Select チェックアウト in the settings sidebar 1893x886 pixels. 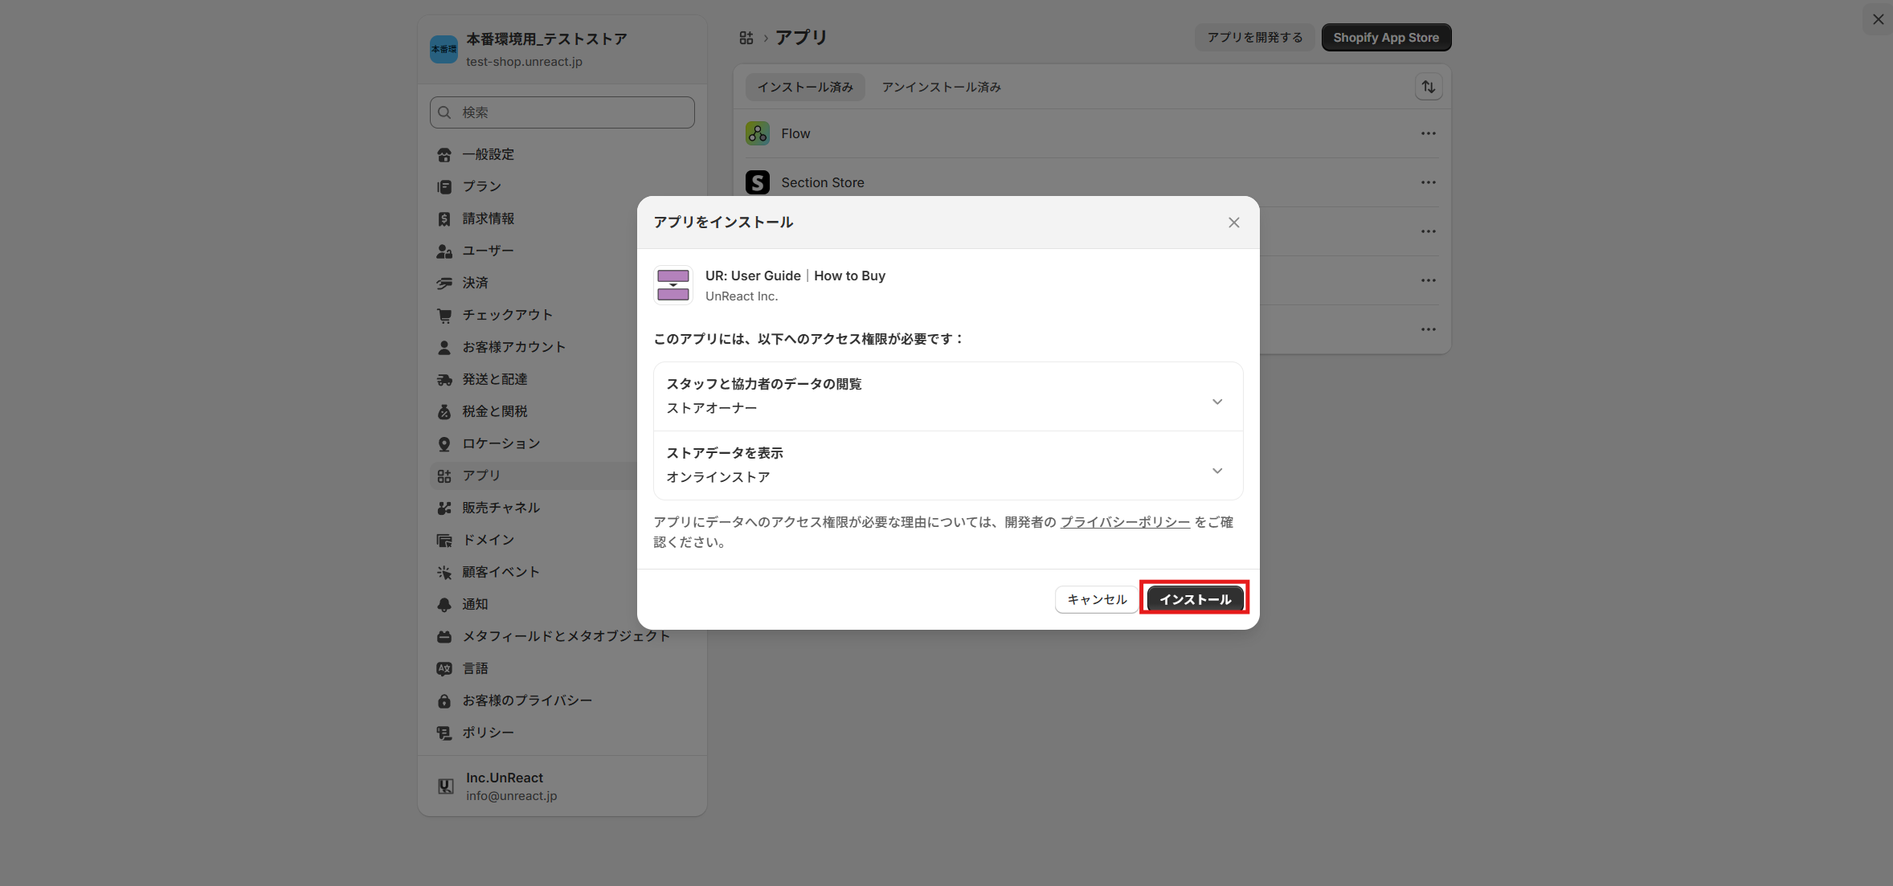tap(507, 315)
